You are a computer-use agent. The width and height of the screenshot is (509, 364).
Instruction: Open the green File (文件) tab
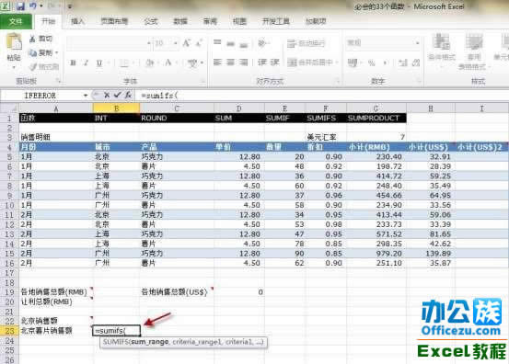(x=16, y=21)
